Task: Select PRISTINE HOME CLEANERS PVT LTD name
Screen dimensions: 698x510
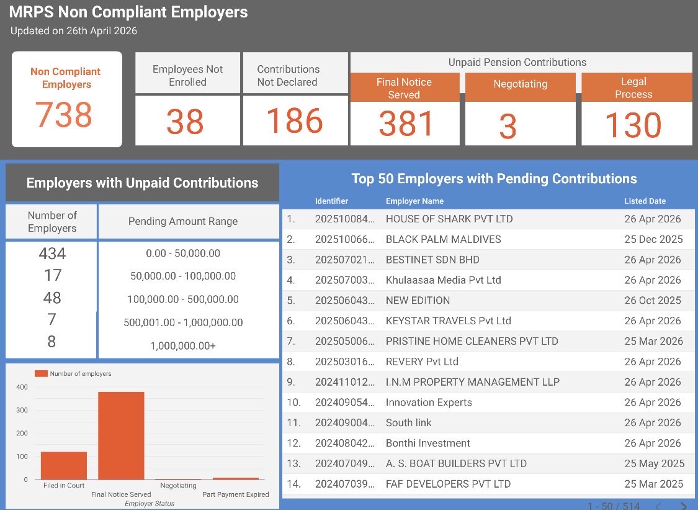Action: 472,342
